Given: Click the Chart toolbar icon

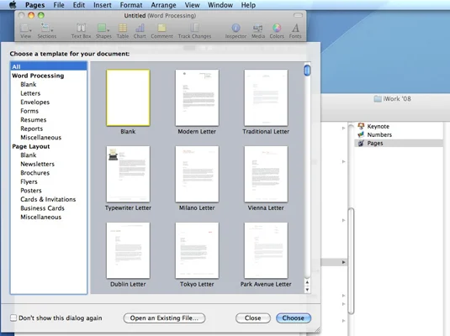Looking at the screenshot, I should (x=140, y=28).
